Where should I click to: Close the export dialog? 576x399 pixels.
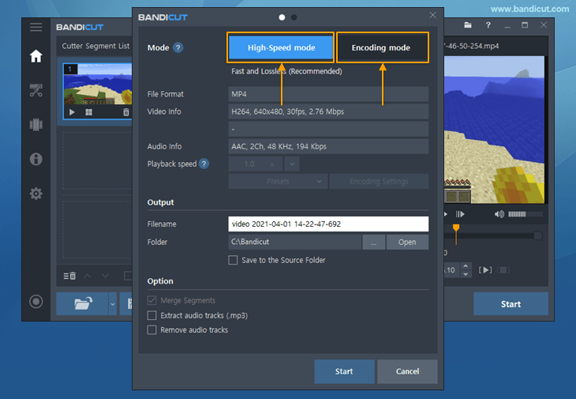pos(432,15)
